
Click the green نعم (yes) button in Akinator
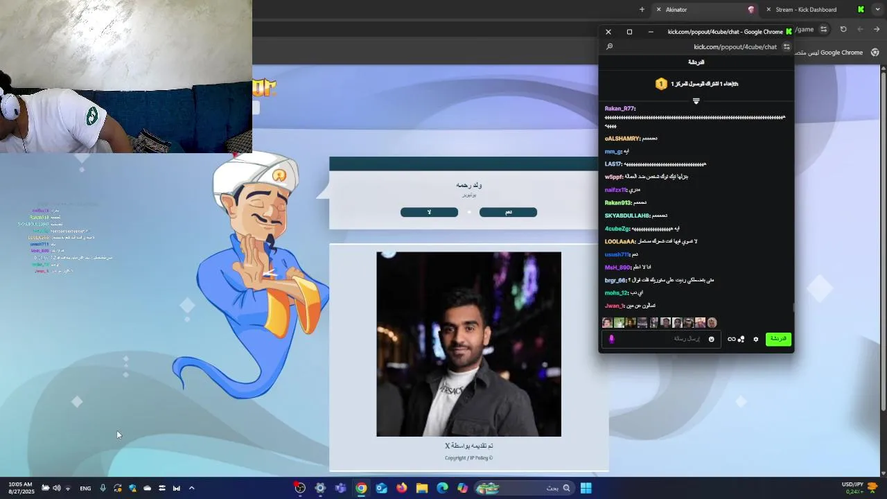pyautogui.click(x=508, y=212)
